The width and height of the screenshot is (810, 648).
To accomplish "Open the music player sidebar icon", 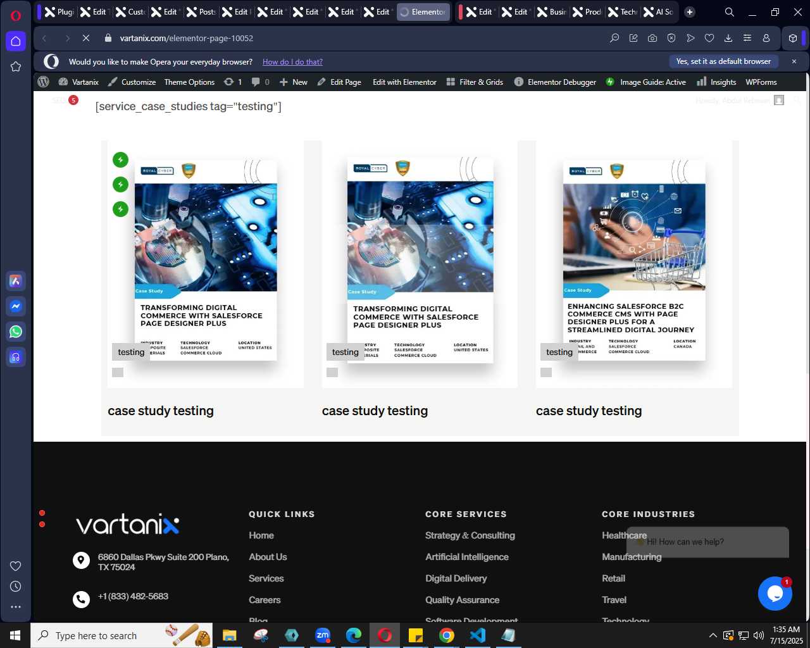I will [16, 357].
